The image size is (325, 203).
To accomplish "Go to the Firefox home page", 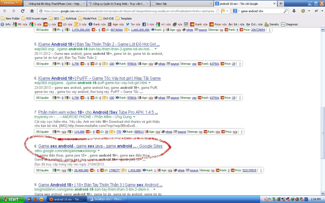I will tap(32, 11).
